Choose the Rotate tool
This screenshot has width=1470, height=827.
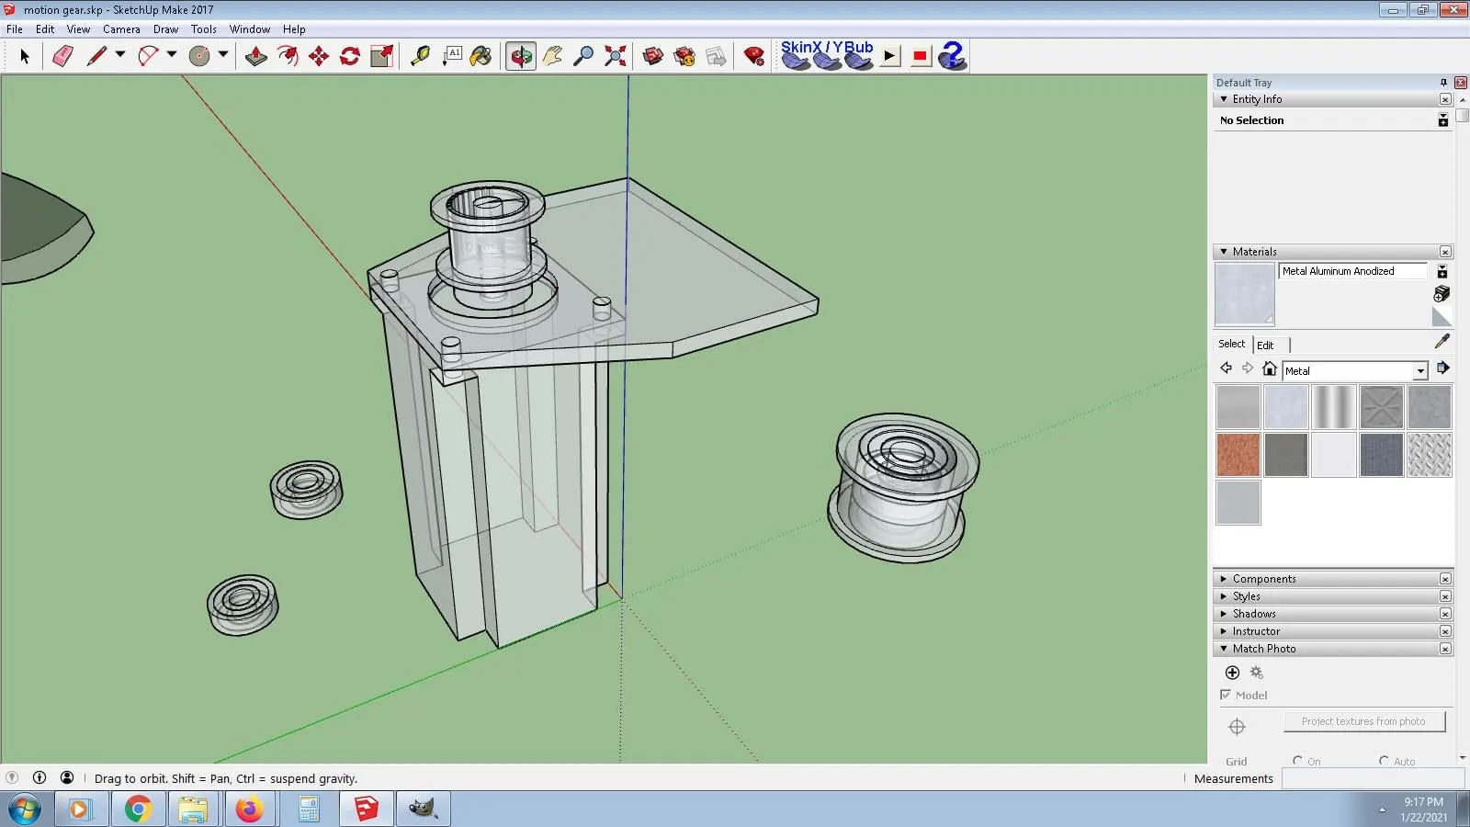[350, 56]
